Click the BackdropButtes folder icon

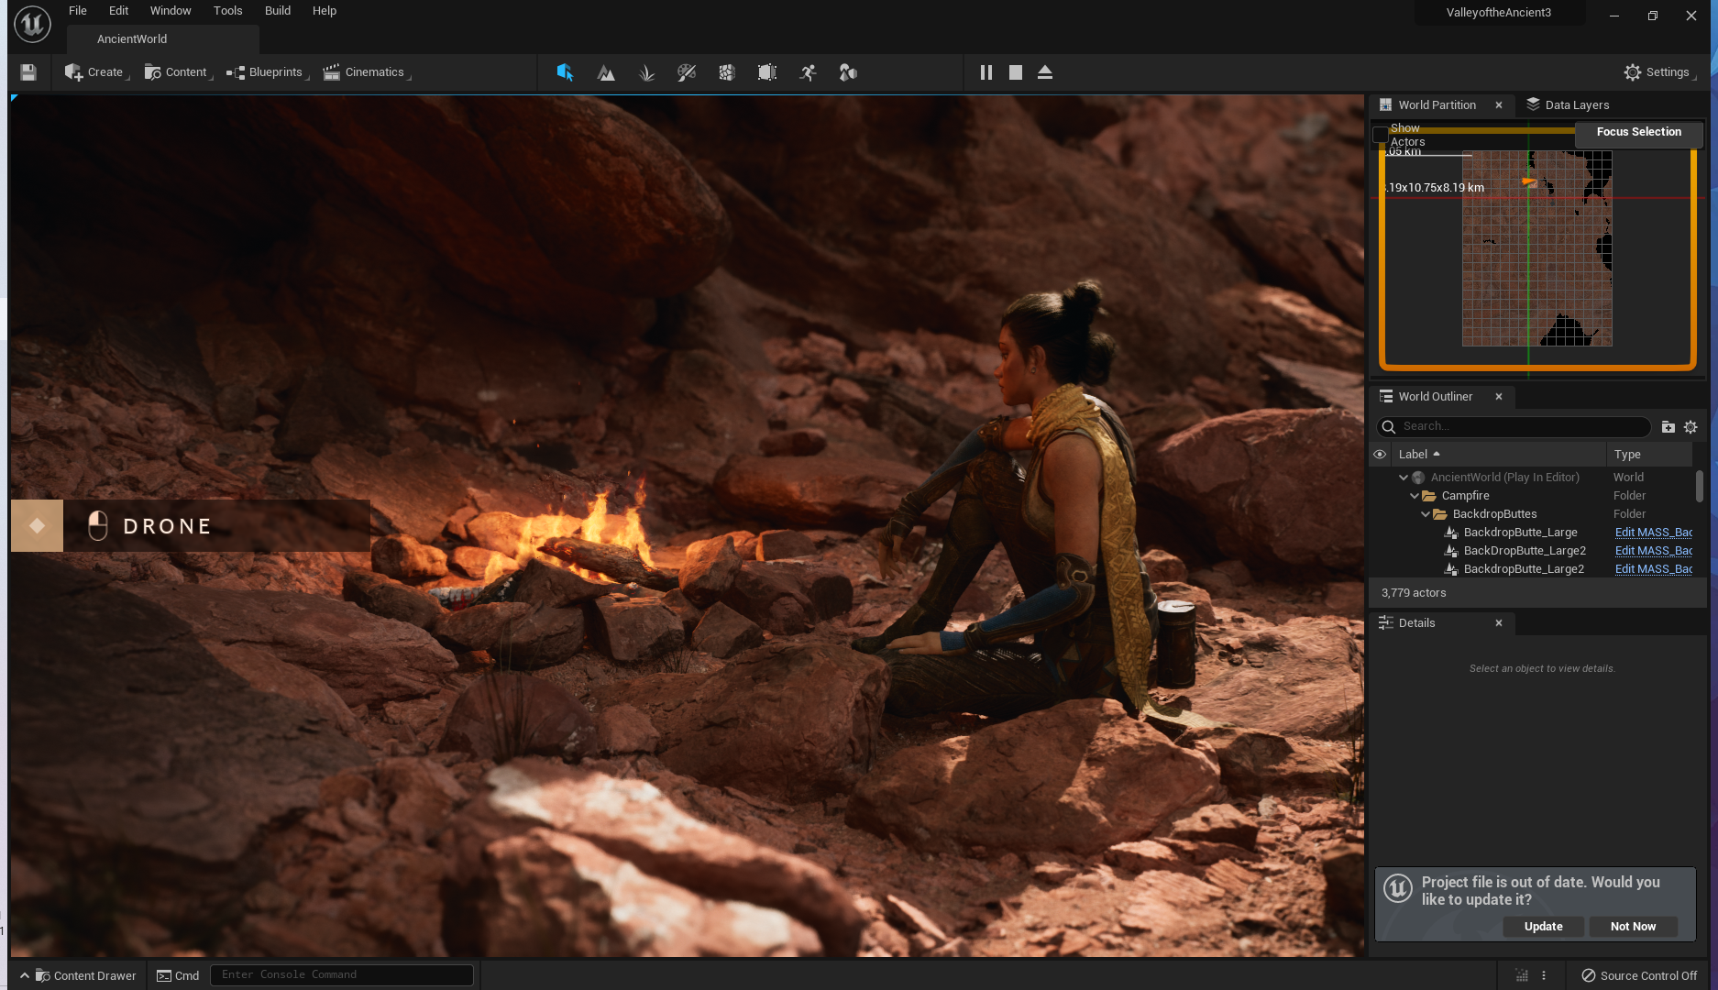1440,514
